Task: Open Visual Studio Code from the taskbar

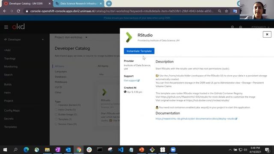Action: (x=121, y=150)
